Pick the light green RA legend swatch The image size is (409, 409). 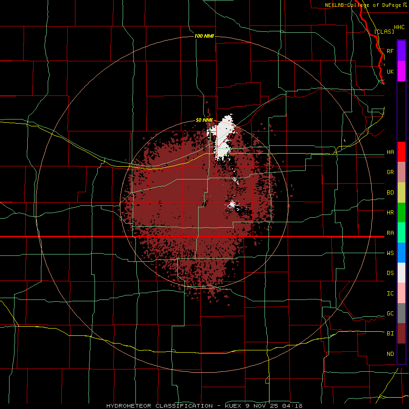click(401, 233)
